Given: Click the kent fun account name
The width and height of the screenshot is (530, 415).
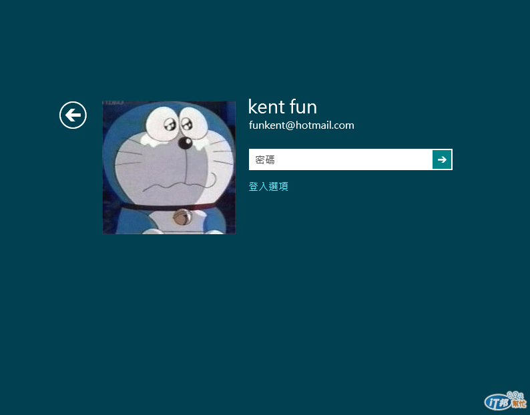Looking at the screenshot, I should (282, 107).
